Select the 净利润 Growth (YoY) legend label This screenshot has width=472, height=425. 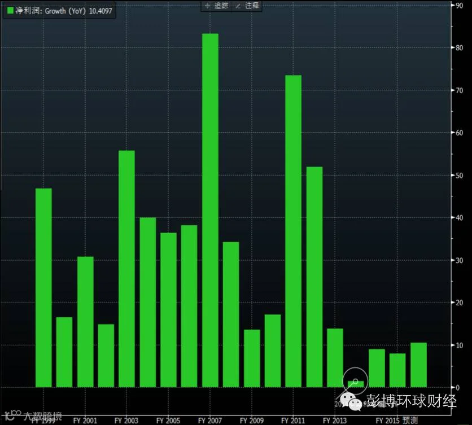64,11
